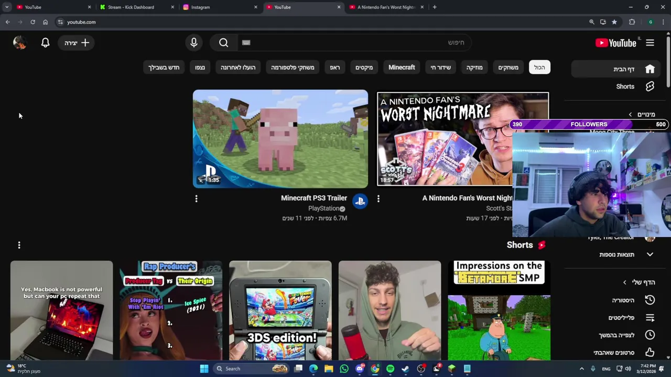This screenshot has width=671, height=377.
Task: Open options for A Nintendo Fan's Worst Nightmare
Action: pyautogui.click(x=378, y=199)
